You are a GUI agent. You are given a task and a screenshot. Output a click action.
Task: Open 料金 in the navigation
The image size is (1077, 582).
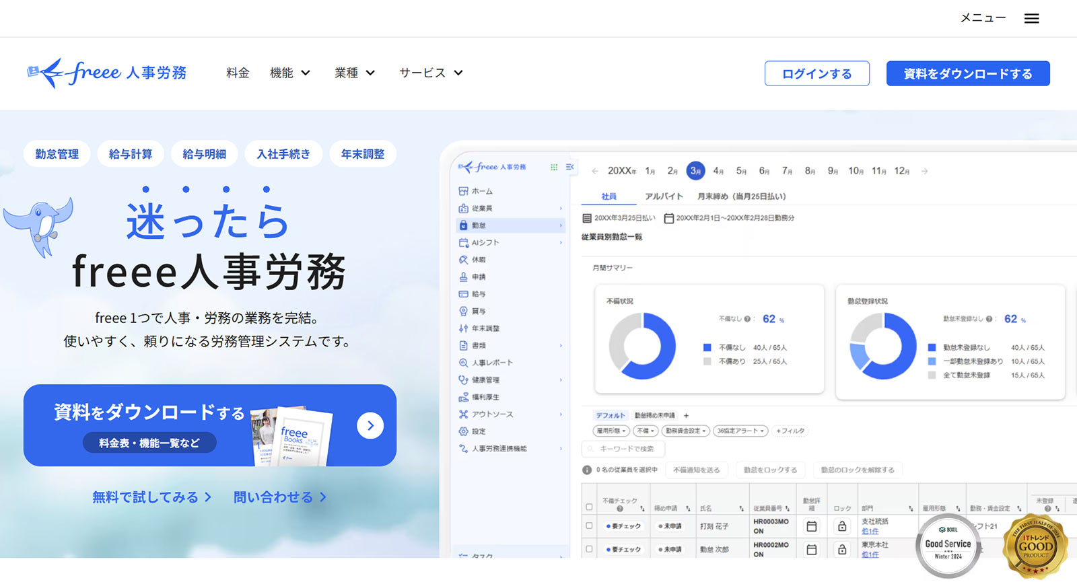238,73
